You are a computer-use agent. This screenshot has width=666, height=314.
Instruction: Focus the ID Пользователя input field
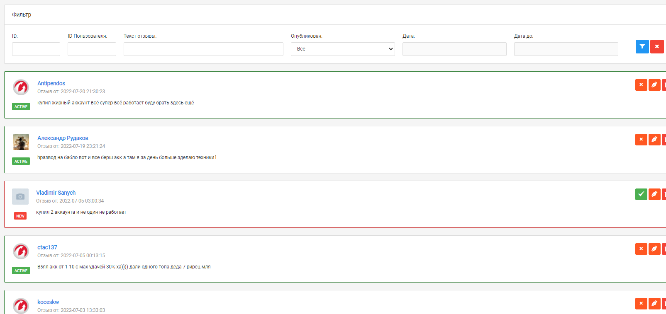click(92, 49)
